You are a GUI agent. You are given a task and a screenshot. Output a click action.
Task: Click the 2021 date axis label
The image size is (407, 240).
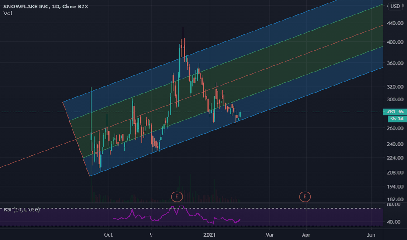210,235
